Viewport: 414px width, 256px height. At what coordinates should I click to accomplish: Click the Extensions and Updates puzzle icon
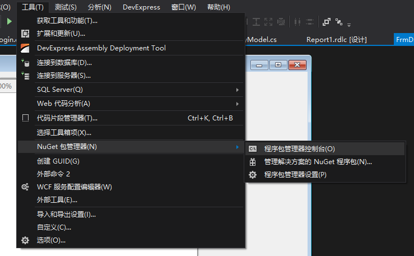(x=25, y=34)
